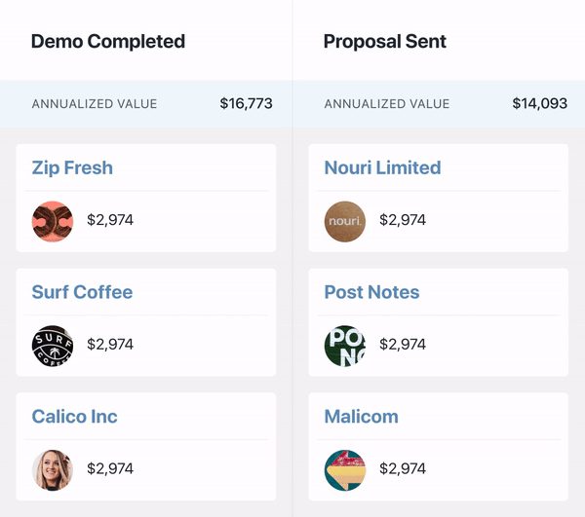Open the Nouri Limited deal link

tap(382, 167)
